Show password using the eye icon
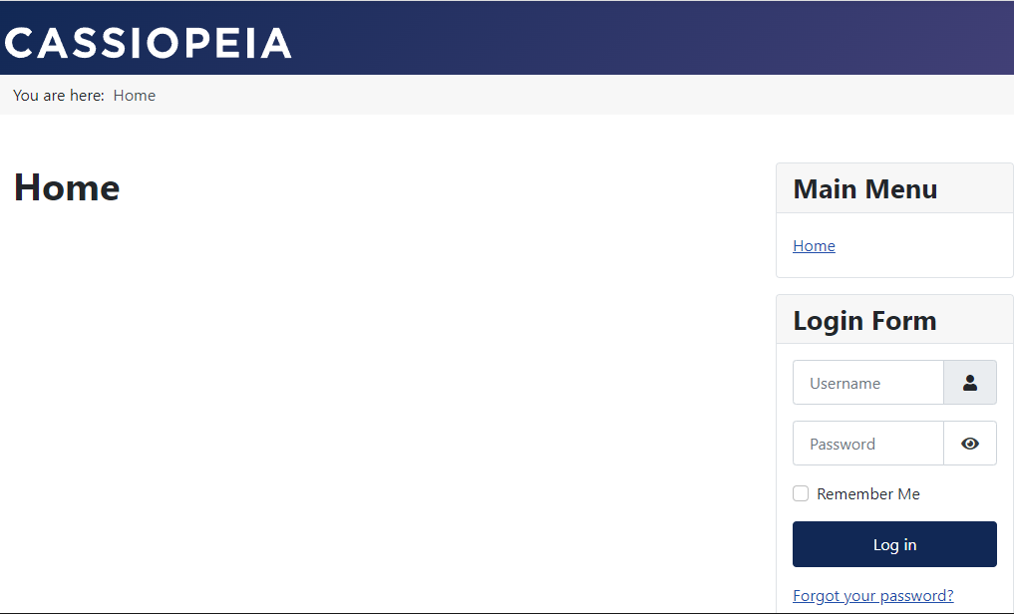The width and height of the screenshot is (1014, 614). [969, 444]
